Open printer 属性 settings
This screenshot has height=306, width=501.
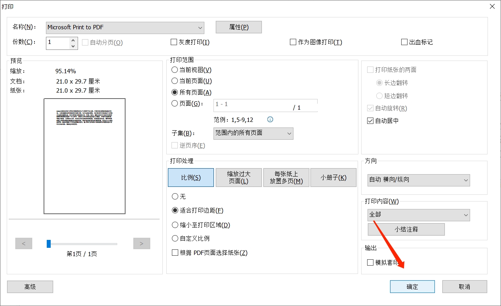(239, 27)
